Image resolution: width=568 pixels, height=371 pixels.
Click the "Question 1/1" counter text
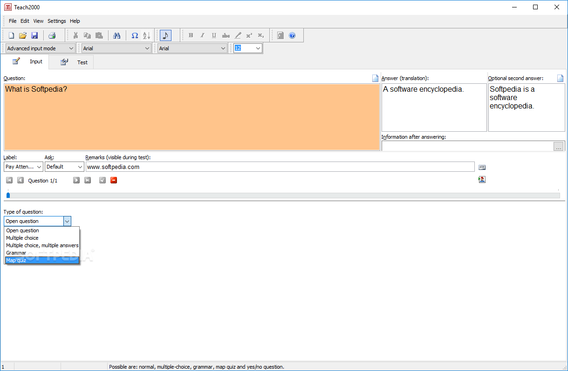(43, 181)
